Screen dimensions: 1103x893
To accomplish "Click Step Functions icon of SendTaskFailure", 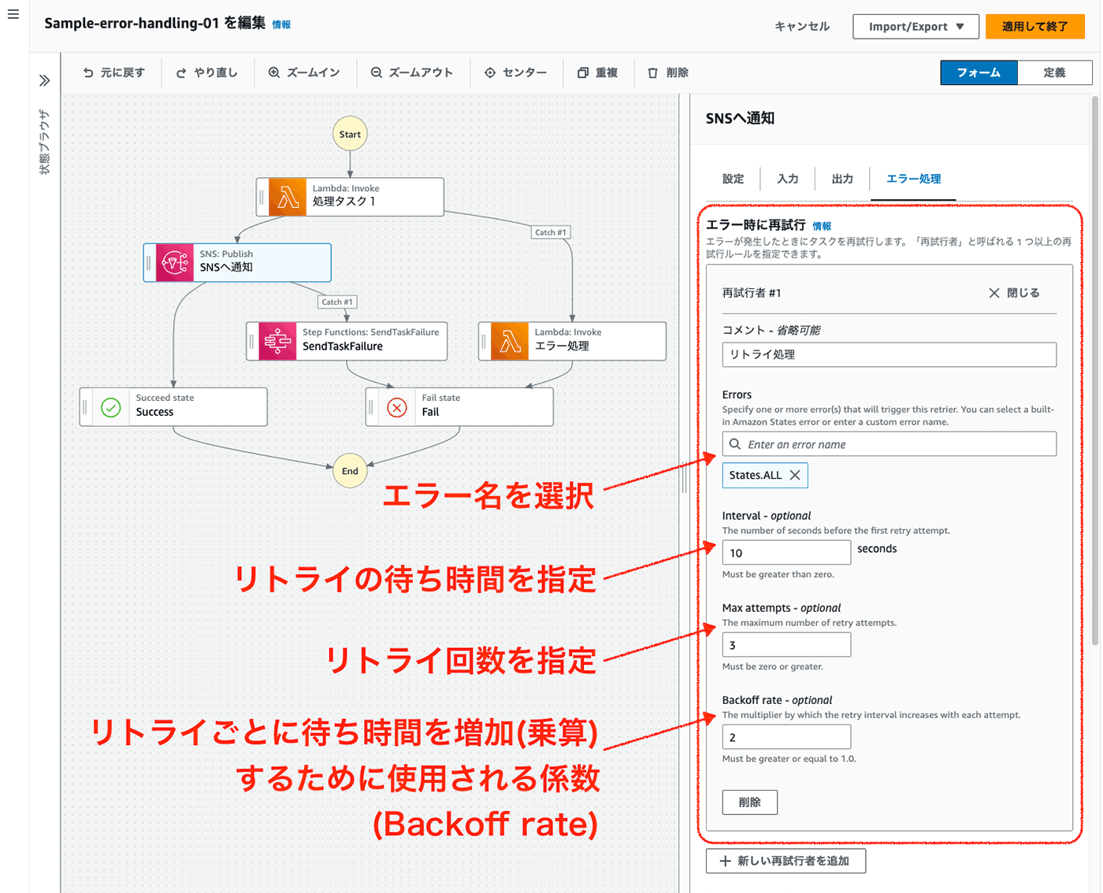I will pos(277,341).
